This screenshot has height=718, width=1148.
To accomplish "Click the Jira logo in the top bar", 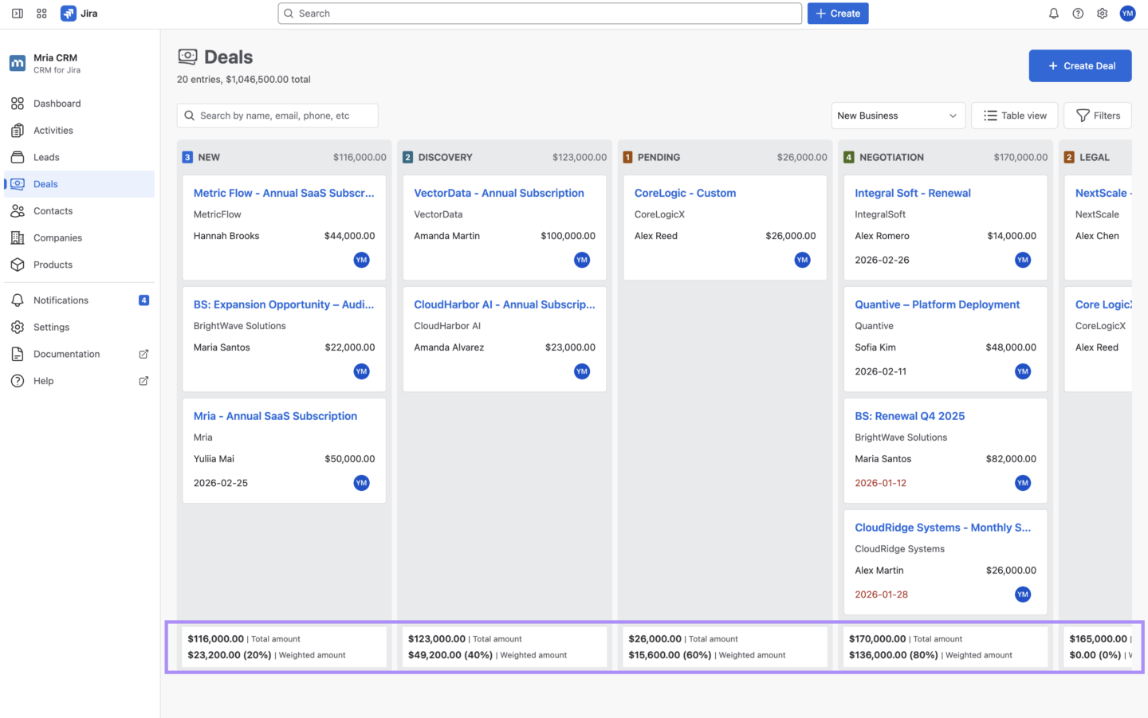I will coord(78,13).
